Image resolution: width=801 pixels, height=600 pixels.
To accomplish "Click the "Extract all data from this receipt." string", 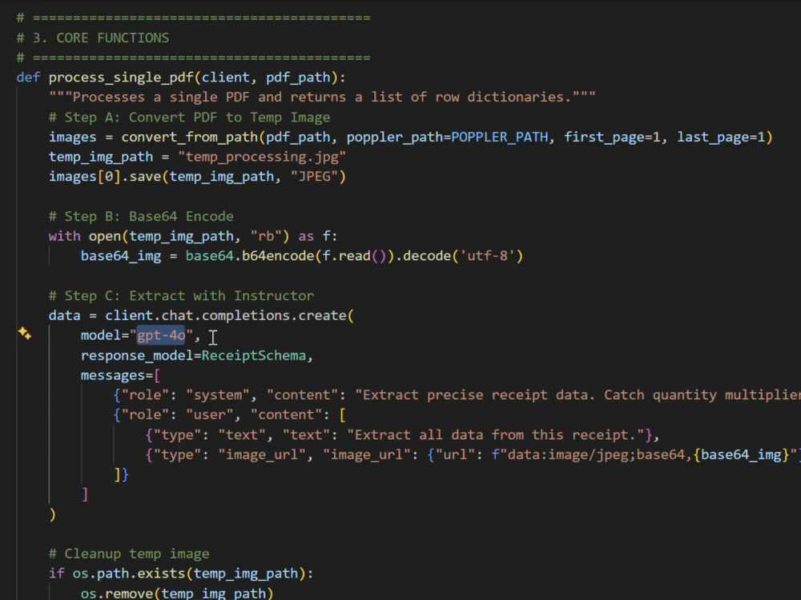I will pos(496,435).
